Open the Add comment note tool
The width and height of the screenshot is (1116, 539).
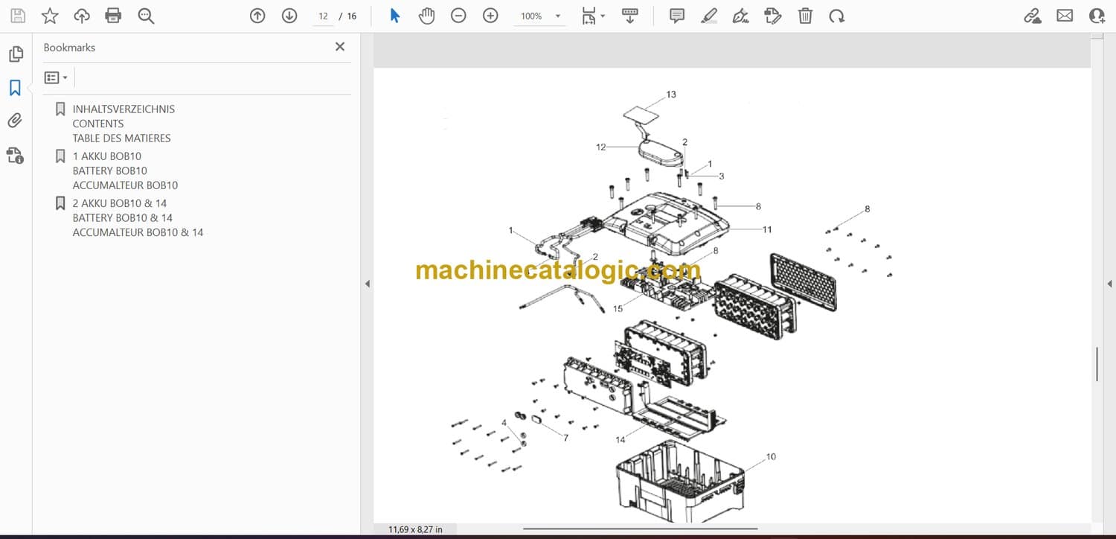pos(677,16)
